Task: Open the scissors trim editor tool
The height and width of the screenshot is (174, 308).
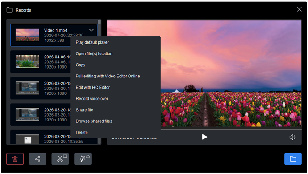Action: point(60,158)
